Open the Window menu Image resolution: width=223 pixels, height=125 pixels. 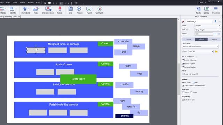click(x=31, y=3)
